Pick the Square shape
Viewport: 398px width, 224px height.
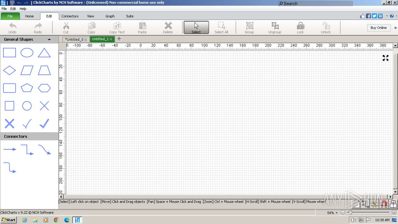[9, 106]
